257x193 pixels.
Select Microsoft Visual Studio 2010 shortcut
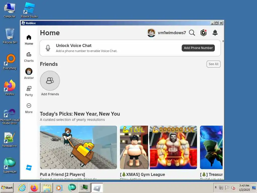pyautogui.click(x=10, y=117)
